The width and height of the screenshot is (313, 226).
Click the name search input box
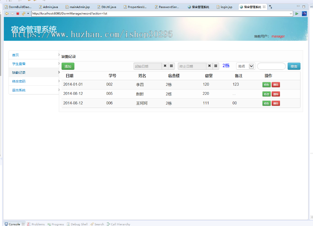pyautogui.click(x=271, y=66)
